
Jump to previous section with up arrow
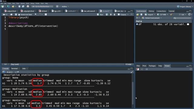111,15
